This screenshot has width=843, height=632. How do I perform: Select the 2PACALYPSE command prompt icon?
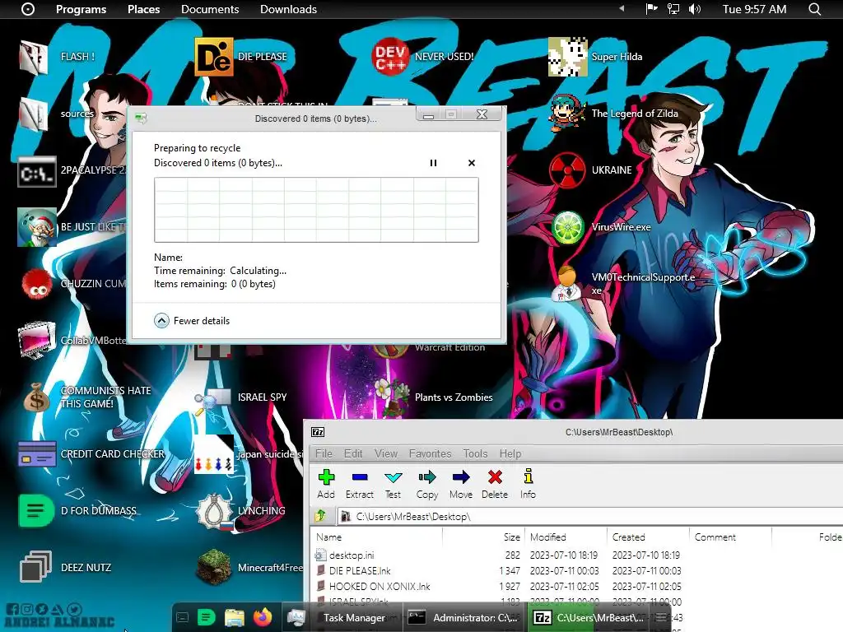click(36, 172)
